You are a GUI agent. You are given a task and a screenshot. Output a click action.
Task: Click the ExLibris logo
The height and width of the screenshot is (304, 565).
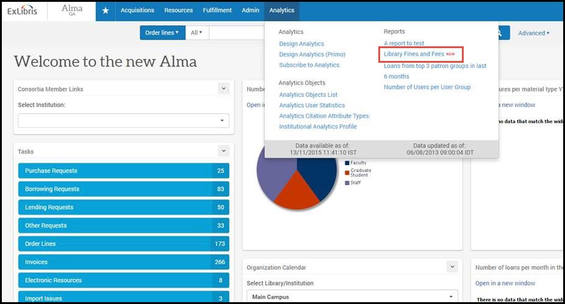(23, 11)
